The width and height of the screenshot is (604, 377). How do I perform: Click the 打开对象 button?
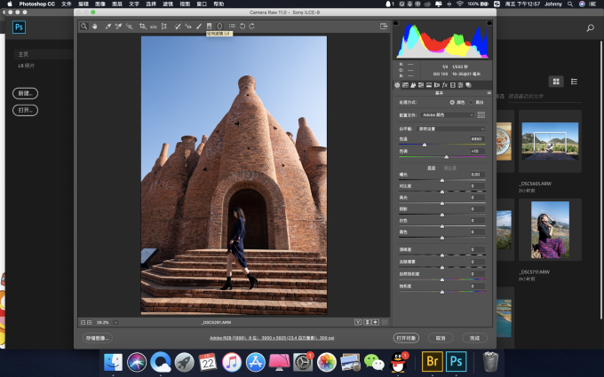point(405,338)
